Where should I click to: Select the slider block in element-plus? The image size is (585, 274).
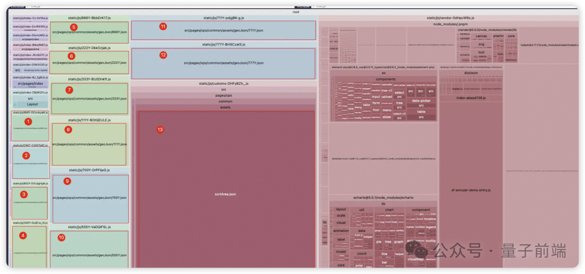tap(387, 117)
